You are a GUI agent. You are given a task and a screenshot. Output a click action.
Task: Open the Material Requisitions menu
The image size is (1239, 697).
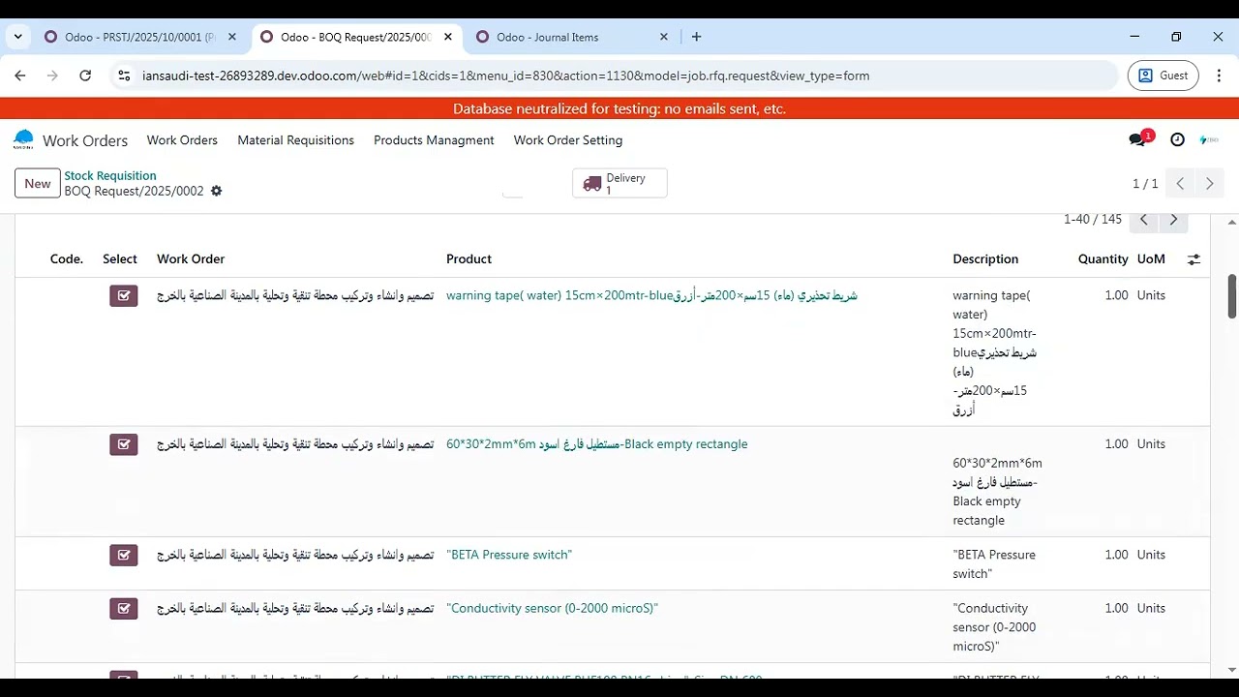click(296, 140)
